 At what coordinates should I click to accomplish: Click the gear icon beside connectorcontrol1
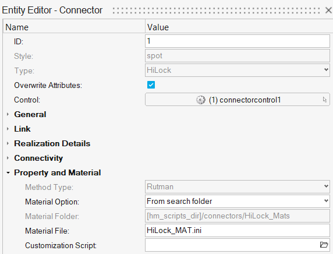click(x=200, y=100)
